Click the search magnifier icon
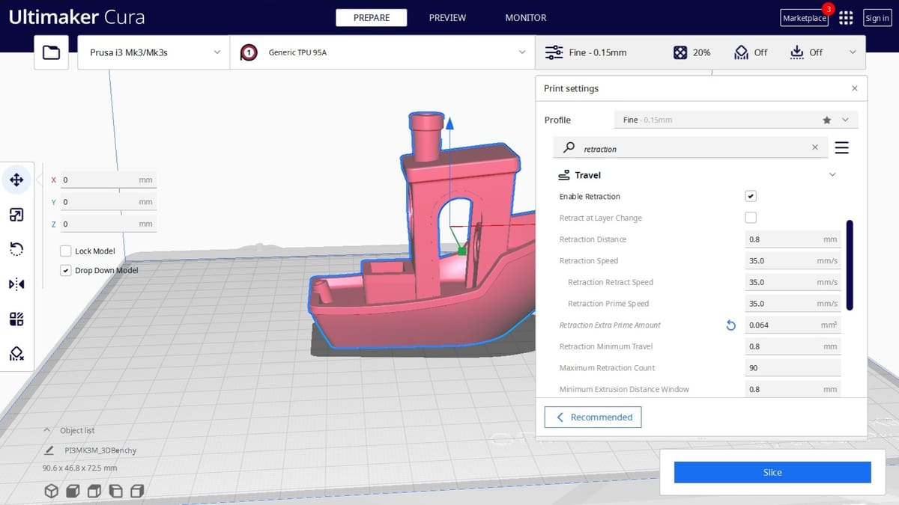Screen dimensions: 899x505 coord(569,148)
